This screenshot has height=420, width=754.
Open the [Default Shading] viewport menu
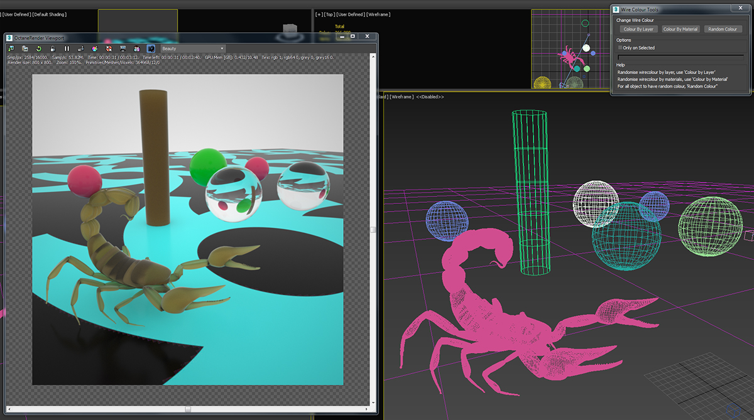click(50, 14)
